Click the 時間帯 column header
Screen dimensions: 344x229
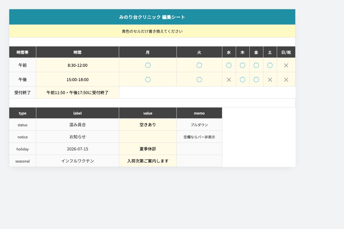23,52
